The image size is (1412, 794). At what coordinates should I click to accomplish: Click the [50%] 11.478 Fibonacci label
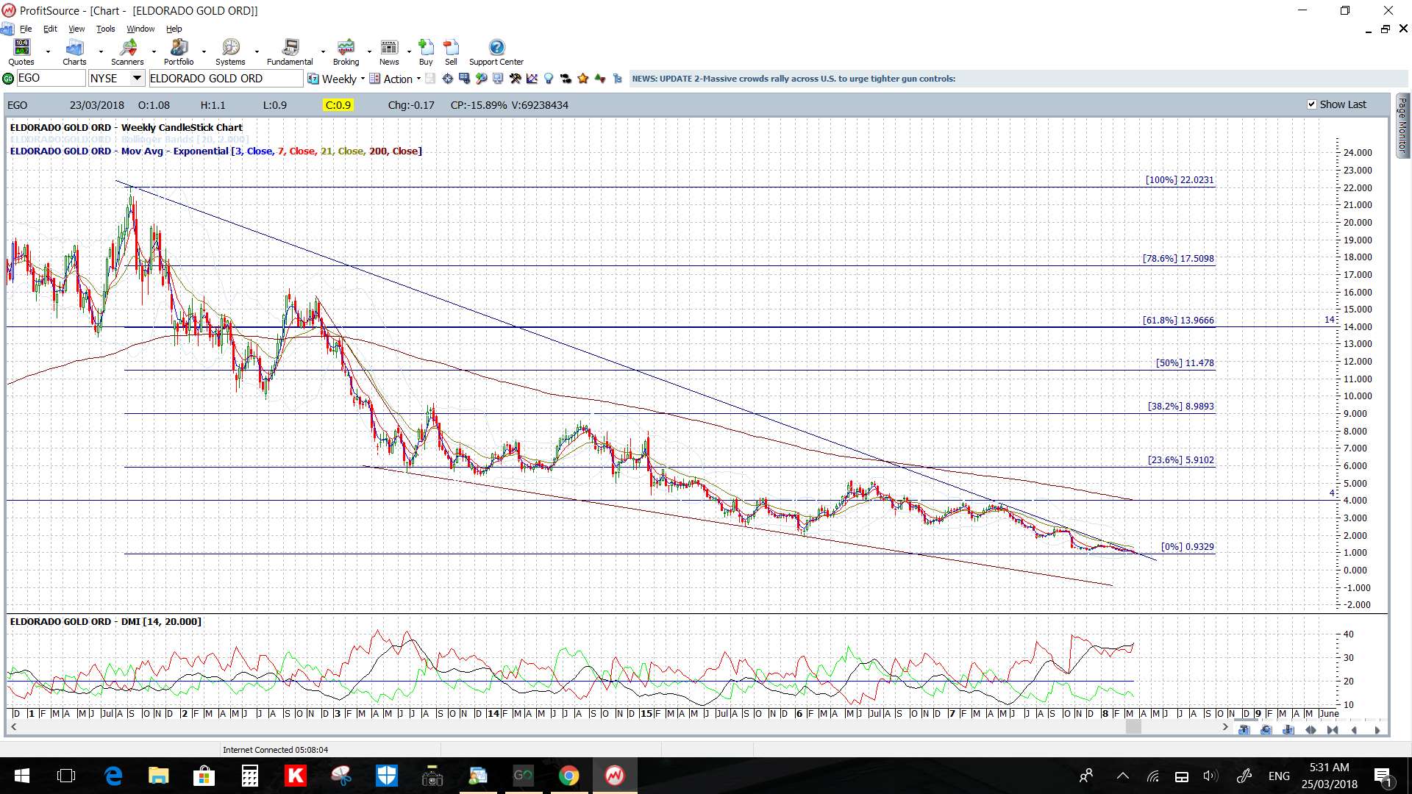click(1185, 363)
